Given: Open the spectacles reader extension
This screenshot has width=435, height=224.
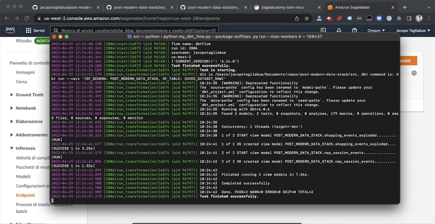Looking at the screenshot, I should tap(369, 18).
